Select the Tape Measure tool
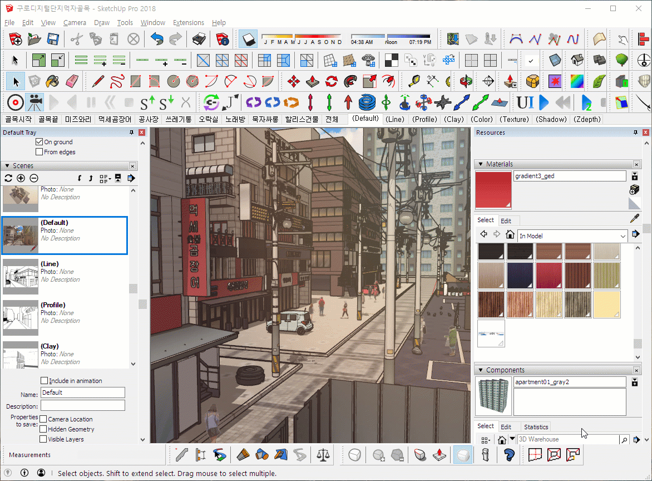Image resolution: width=652 pixels, height=481 pixels. [414, 81]
